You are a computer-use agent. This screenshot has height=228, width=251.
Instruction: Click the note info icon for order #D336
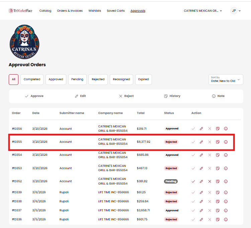pos(226,220)
